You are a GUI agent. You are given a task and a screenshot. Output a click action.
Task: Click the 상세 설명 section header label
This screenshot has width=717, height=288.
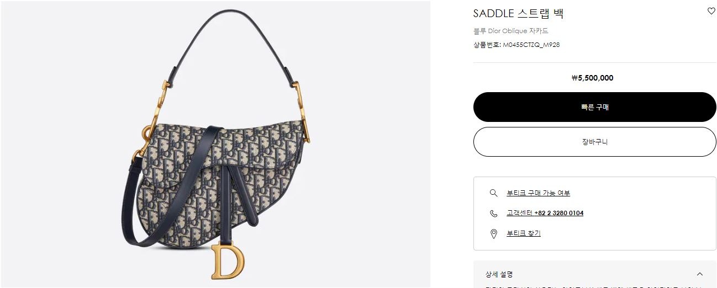pos(499,274)
